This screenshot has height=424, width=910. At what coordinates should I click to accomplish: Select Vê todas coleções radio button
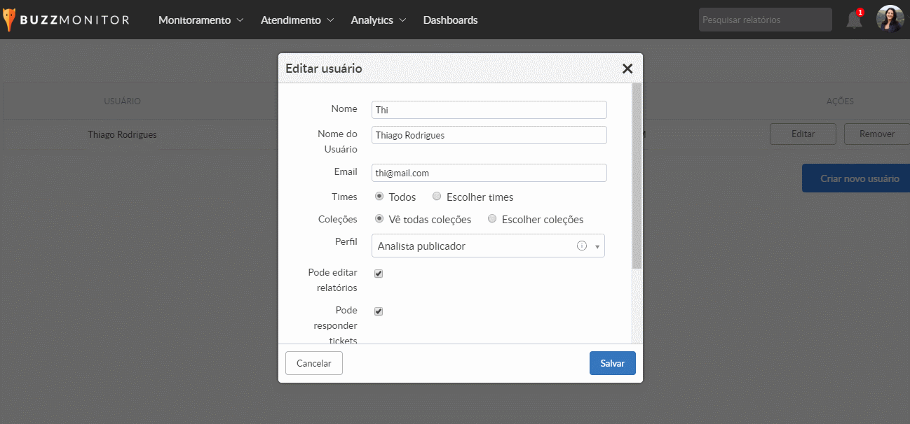[379, 219]
